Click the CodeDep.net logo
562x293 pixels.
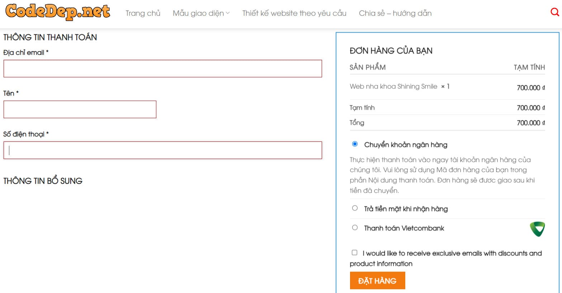click(x=58, y=12)
